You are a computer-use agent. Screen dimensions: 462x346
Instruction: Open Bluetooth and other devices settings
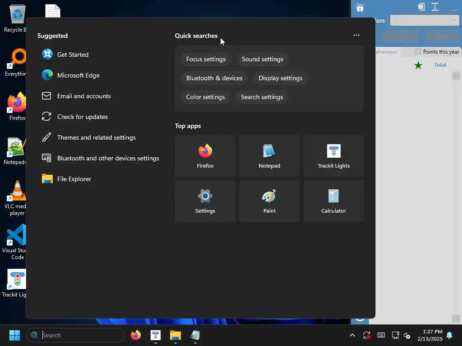(x=101, y=158)
